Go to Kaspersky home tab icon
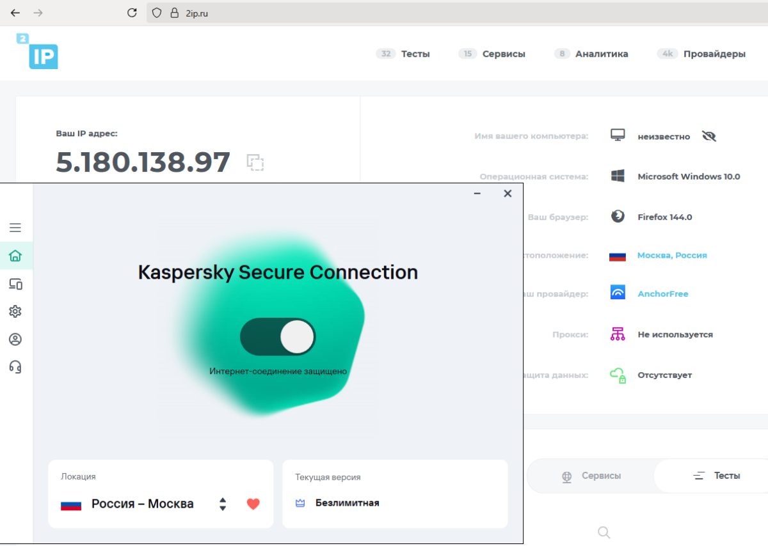Screen dimensions: 768x546 coord(15,256)
